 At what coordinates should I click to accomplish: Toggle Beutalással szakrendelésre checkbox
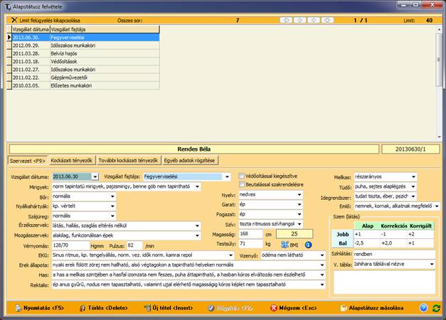pos(241,185)
